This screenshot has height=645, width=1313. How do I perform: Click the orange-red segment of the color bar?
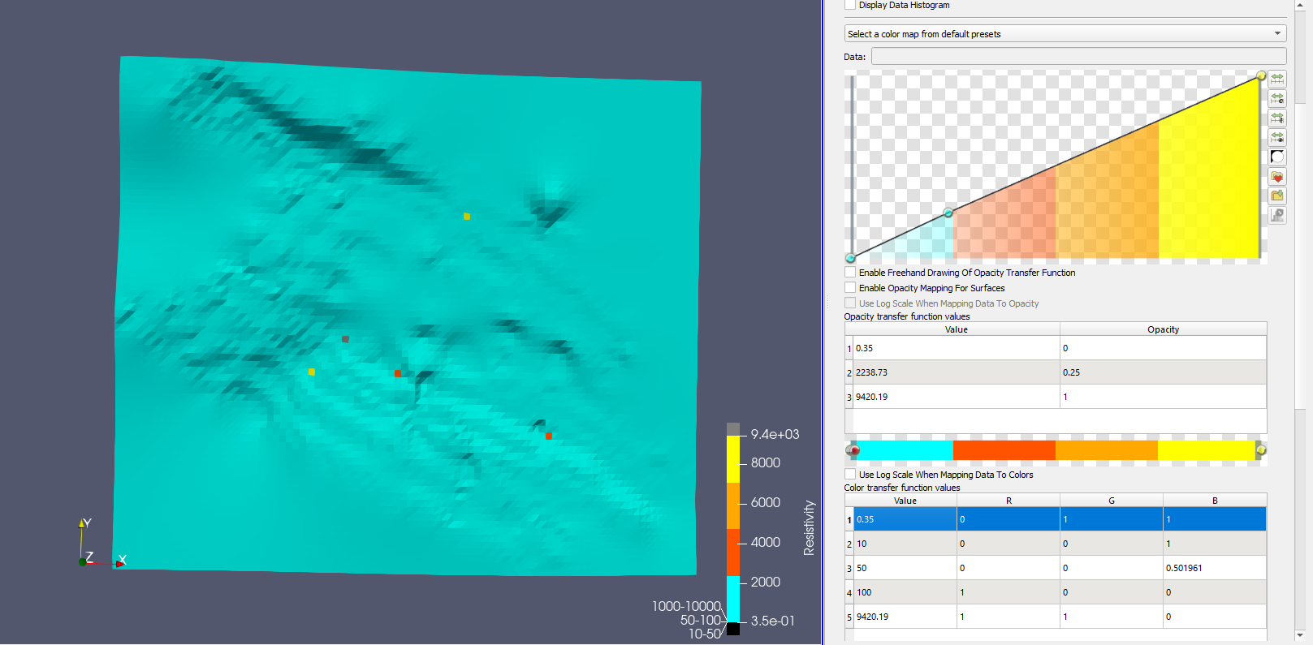tap(1004, 450)
